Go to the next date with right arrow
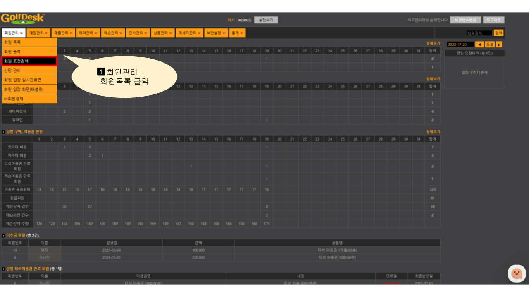This screenshot has height=297, width=529. [x=499, y=45]
